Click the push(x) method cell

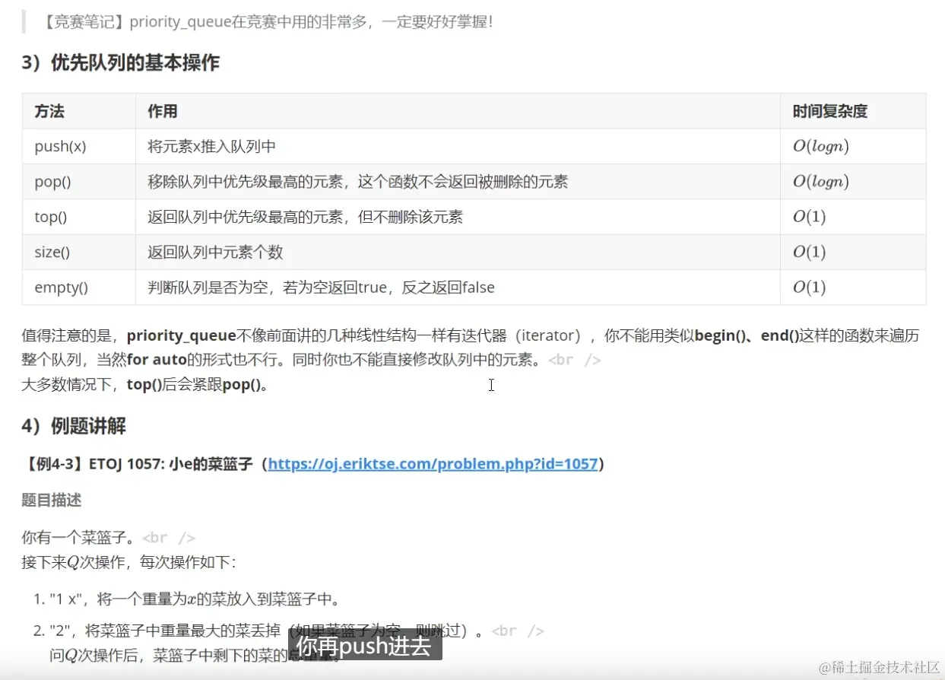(79, 147)
